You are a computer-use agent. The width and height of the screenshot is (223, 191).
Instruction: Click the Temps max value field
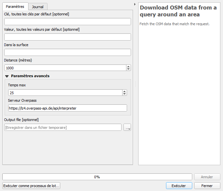pyautogui.click(x=65, y=93)
